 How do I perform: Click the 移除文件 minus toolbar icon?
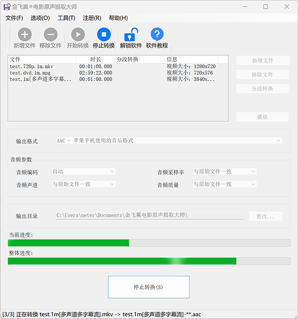pos(51,35)
